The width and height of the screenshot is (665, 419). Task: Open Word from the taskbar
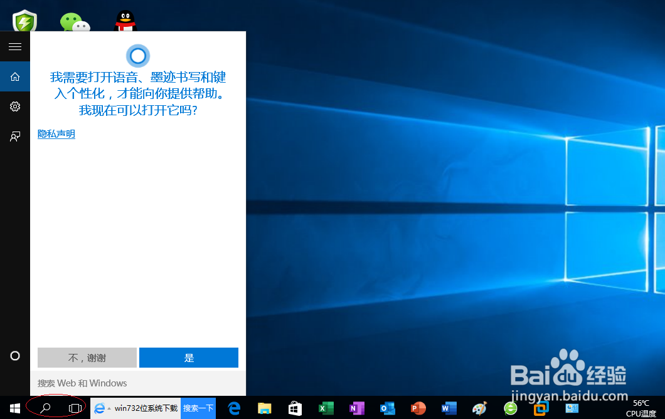(448, 408)
